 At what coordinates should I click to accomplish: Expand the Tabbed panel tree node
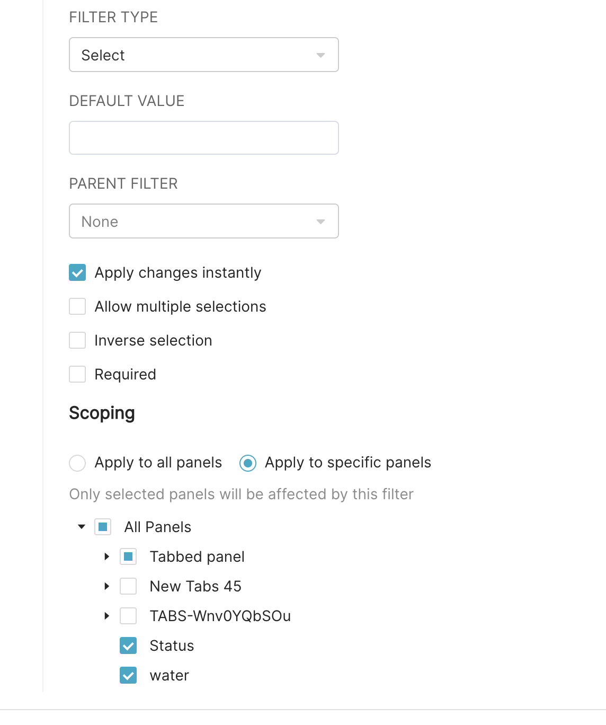pyautogui.click(x=107, y=556)
